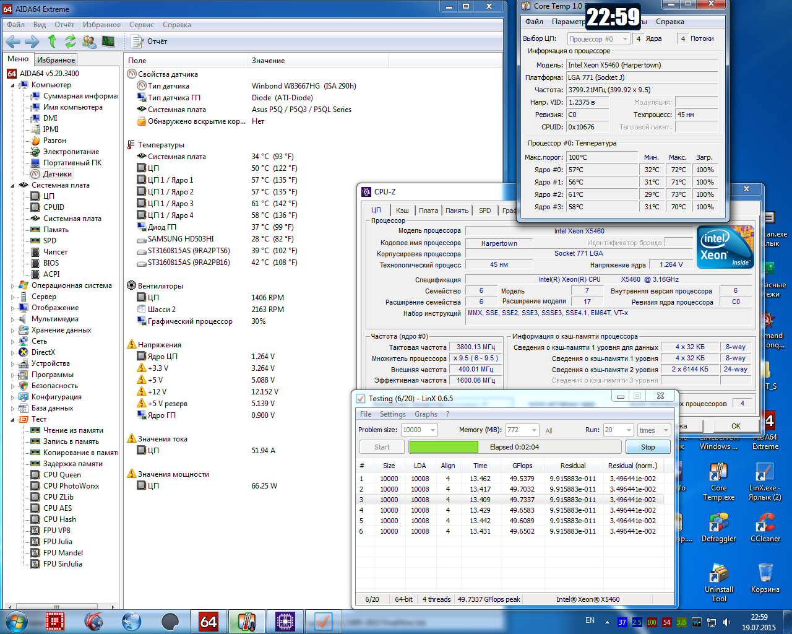Open the Memory (MiB) dropdown in LinX
The width and height of the screenshot is (792, 634).
click(x=522, y=430)
